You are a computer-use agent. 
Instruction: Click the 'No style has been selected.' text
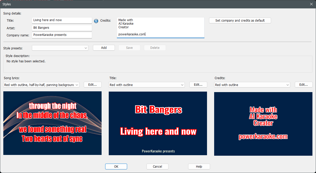[x=26, y=61]
